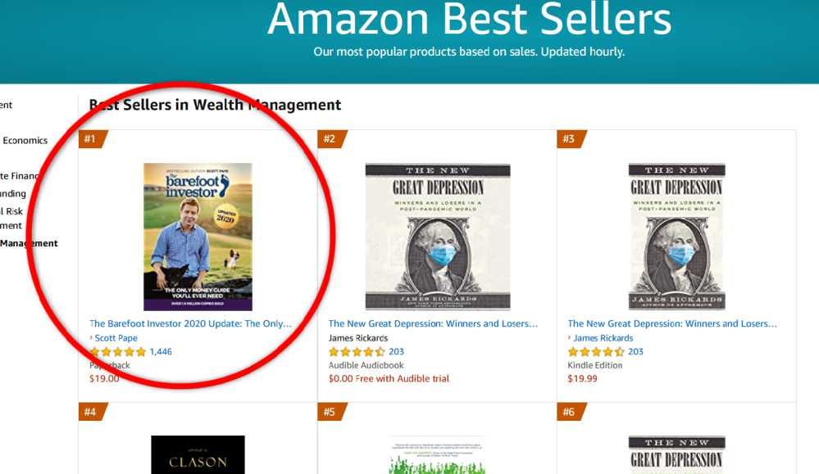Select the Economics category in the sidebar
The height and width of the screenshot is (474, 819).
pos(25,140)
